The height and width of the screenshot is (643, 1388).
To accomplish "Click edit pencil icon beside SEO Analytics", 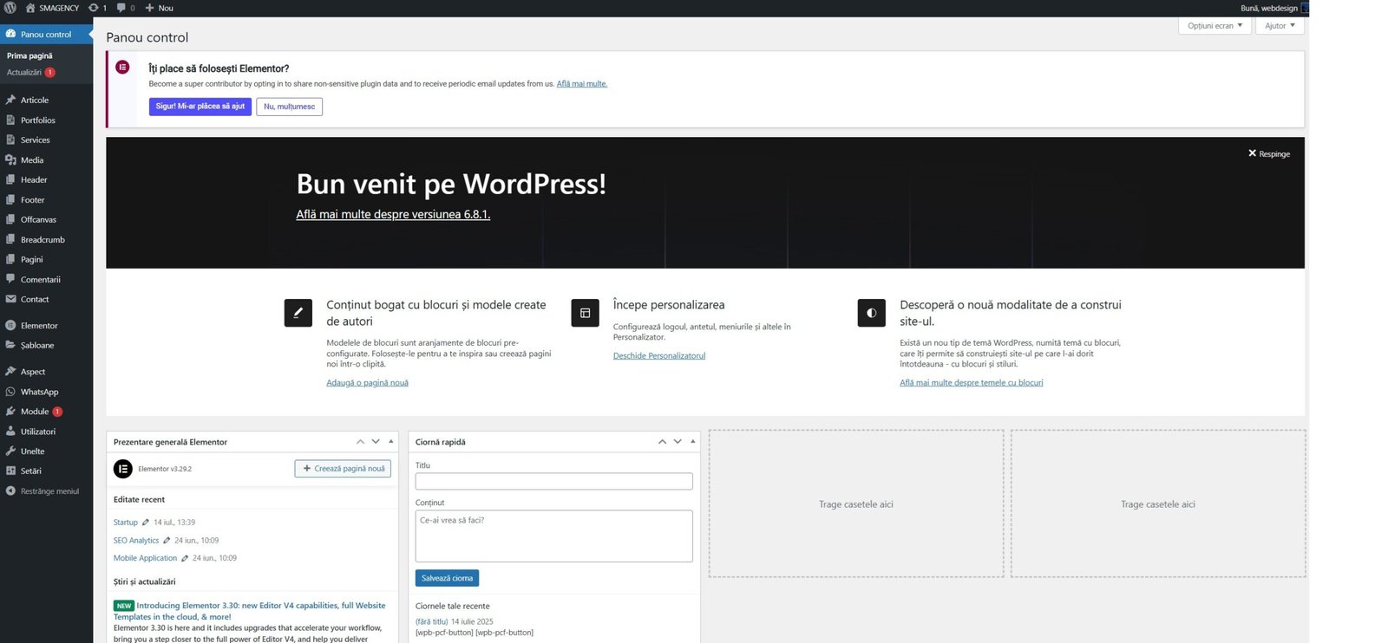I will coord(167,541).
